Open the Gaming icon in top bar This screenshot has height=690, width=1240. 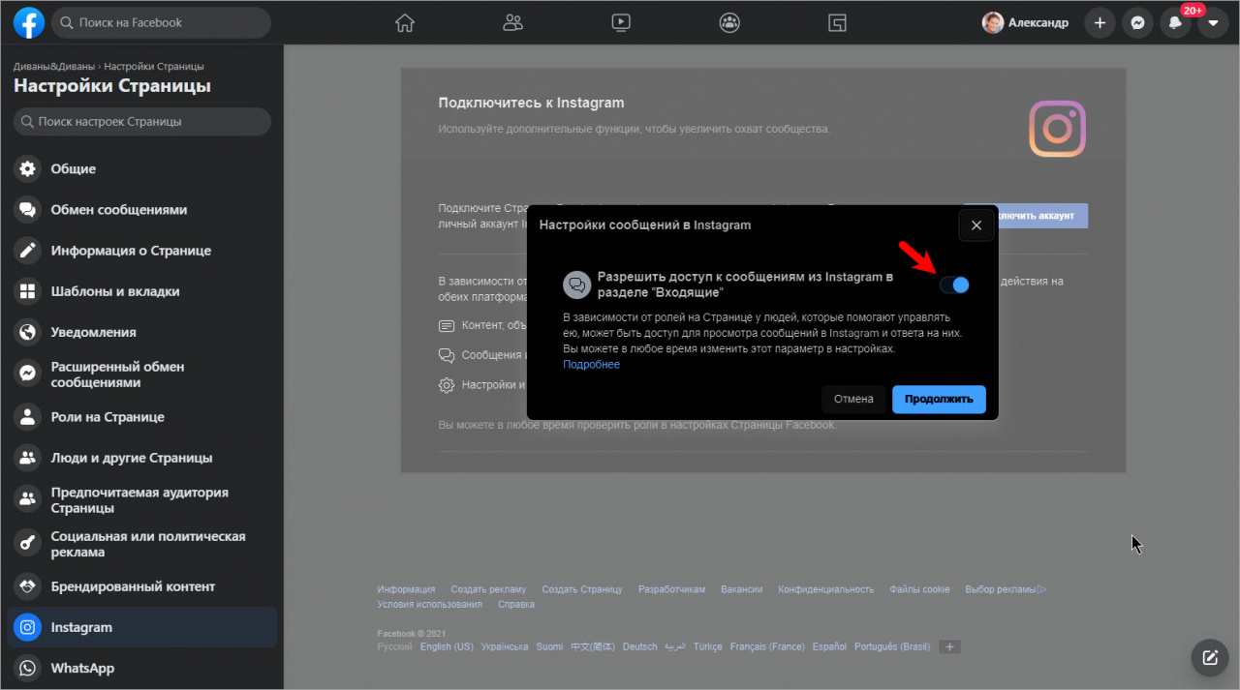coord(838,22)
